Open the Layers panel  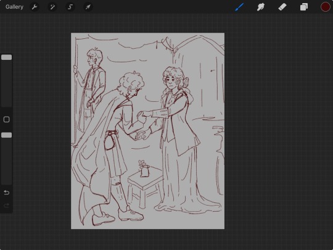pyautogui.click(x=304, y=7)
